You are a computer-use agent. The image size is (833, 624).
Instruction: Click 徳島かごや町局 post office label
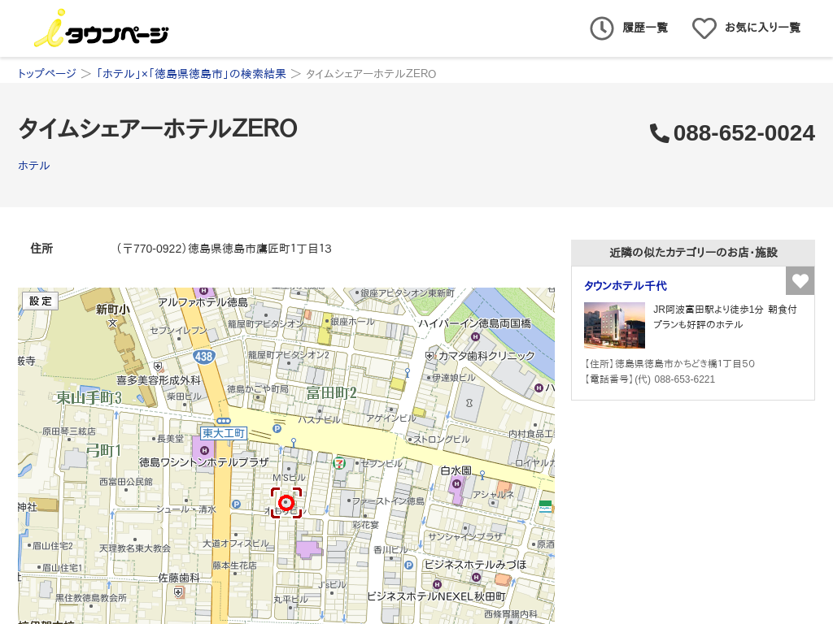tap(258, 389)
